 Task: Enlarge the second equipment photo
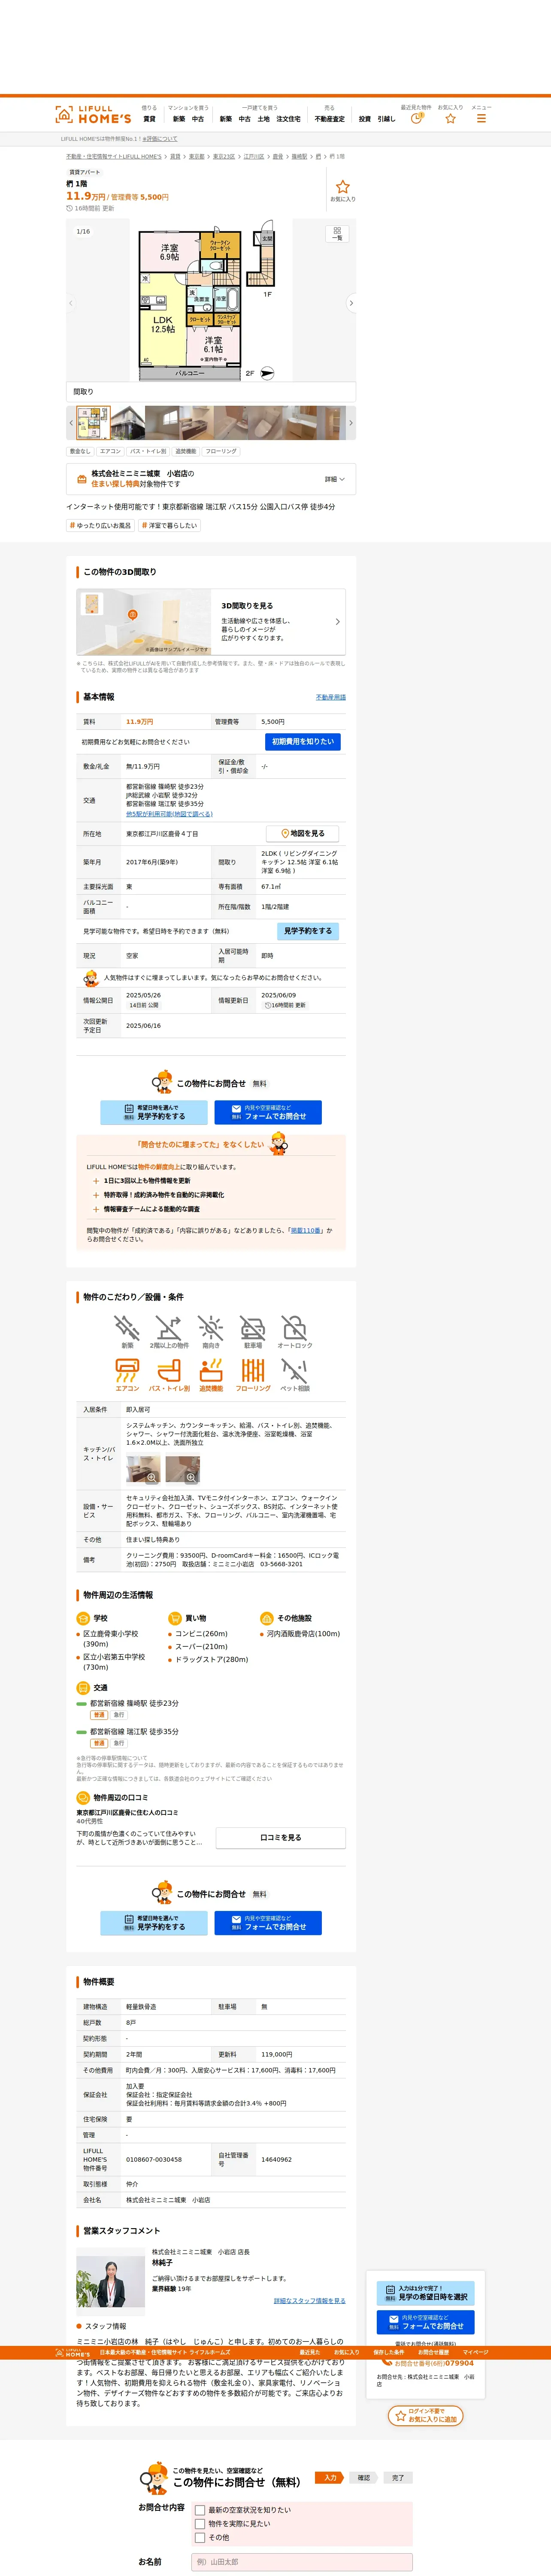(x=182, y=1469)
